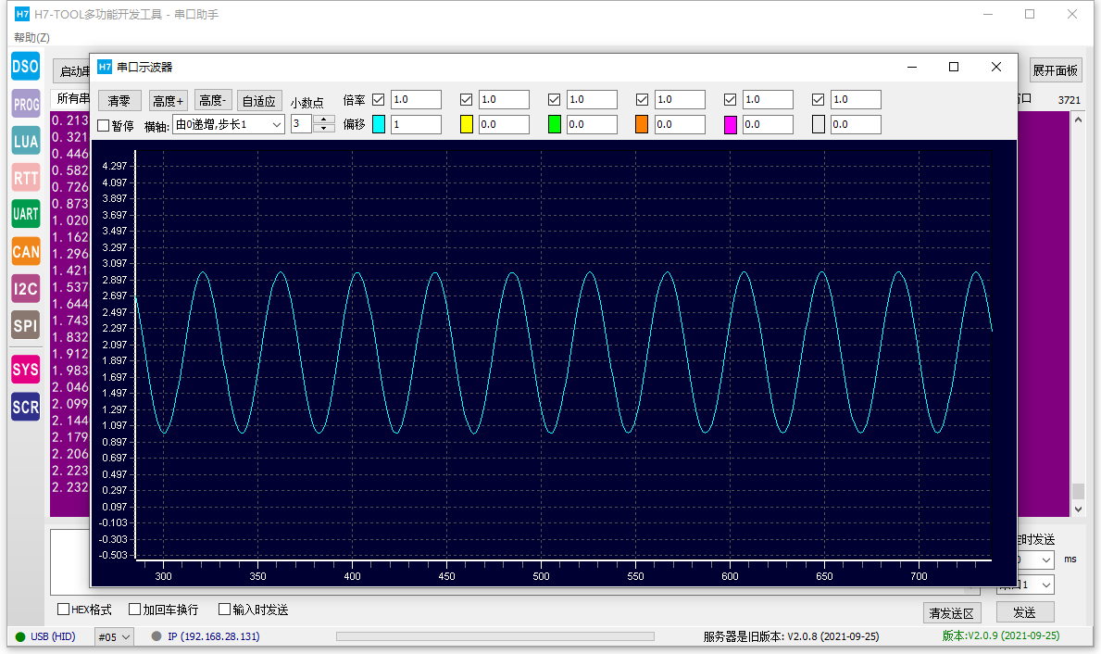Open the I2C module

[25, 289]
